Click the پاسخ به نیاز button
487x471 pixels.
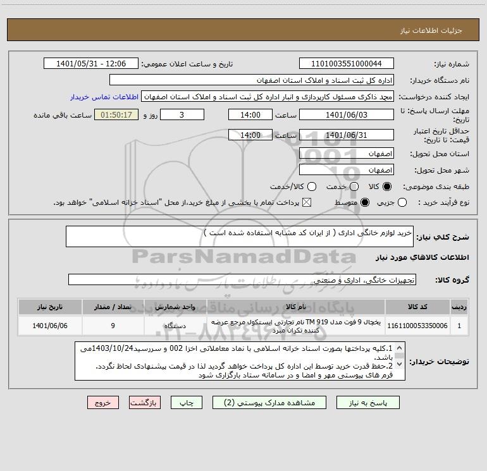[368, 403]
